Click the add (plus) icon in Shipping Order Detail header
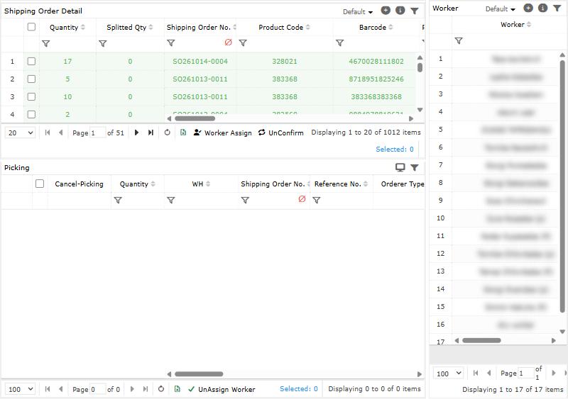 click(386, 11)
